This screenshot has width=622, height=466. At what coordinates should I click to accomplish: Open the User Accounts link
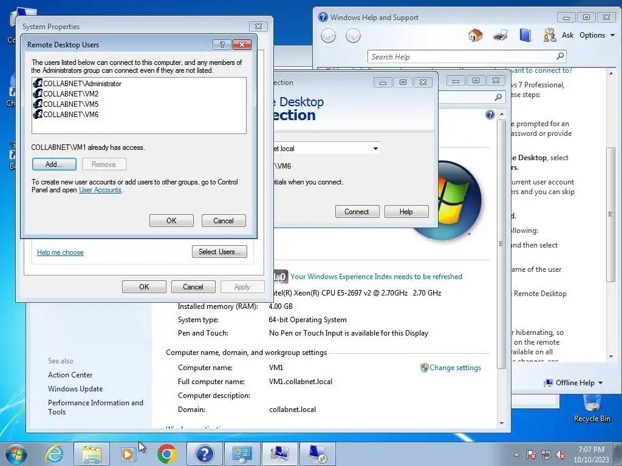click(100, 190)
